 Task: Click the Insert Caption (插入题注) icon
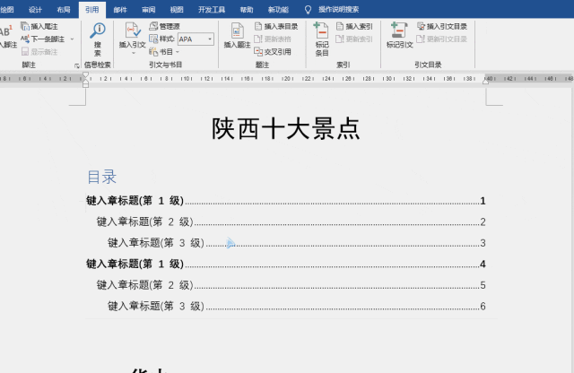point(238,36)
